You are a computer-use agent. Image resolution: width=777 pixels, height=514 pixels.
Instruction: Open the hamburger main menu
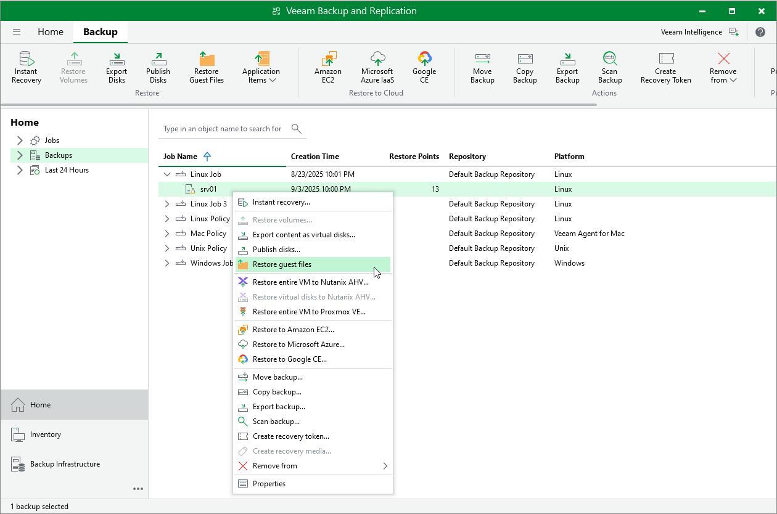[x=17, y=32]
